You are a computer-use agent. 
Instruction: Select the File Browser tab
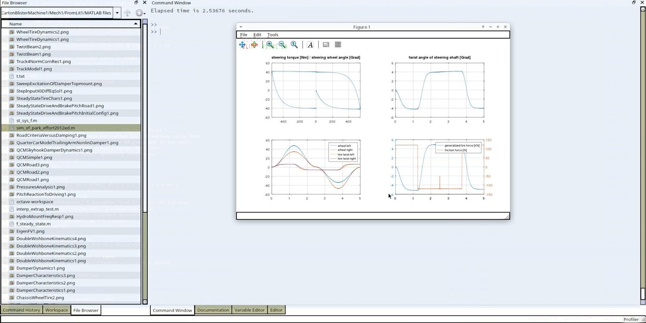tap(86, 310)
